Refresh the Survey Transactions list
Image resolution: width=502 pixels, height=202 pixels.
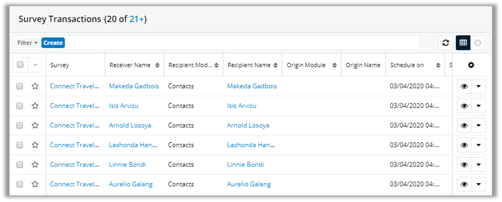(x=446, y=43)
